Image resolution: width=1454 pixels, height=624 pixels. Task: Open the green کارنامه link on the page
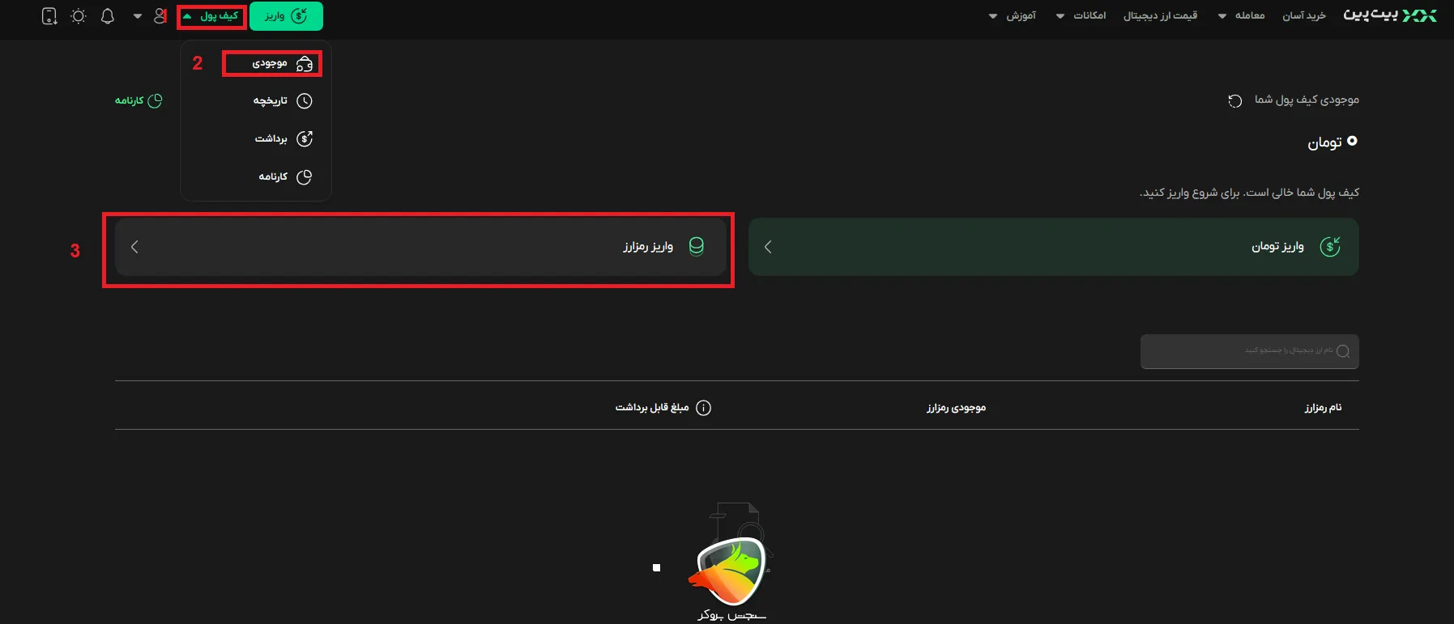click(x=139, y=100)
